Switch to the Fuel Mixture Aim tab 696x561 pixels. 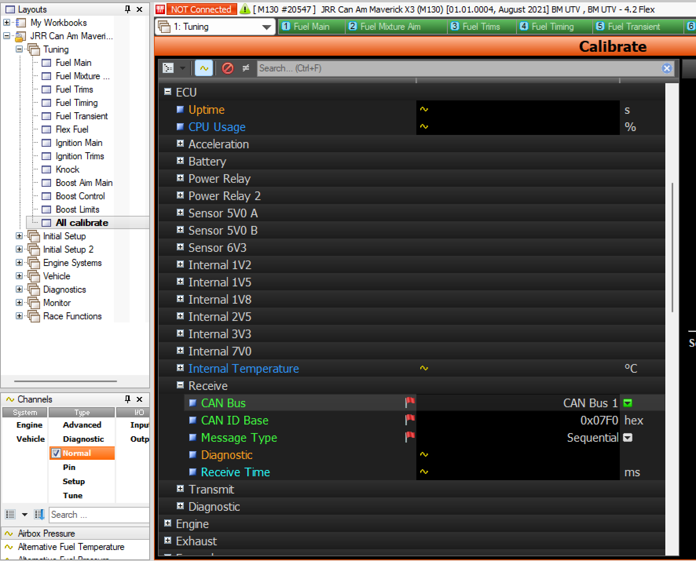(396, 26)
